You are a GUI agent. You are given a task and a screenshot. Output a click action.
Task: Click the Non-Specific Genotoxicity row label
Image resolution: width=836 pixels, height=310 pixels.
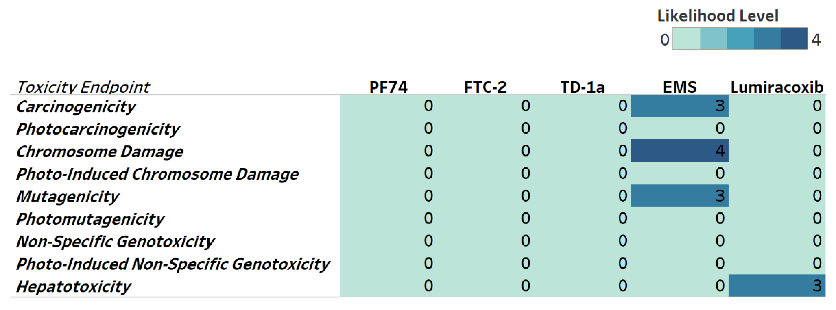(115, 241)
